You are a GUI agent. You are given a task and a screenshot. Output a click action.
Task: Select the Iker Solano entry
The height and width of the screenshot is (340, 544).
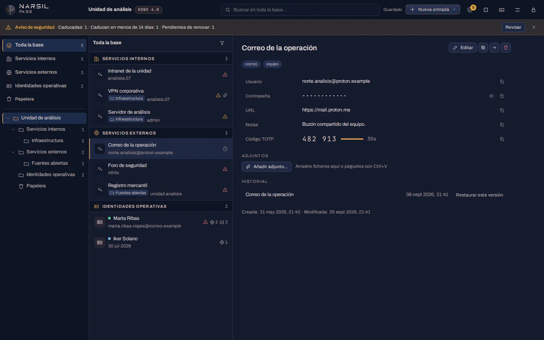[x=161, y=242]
